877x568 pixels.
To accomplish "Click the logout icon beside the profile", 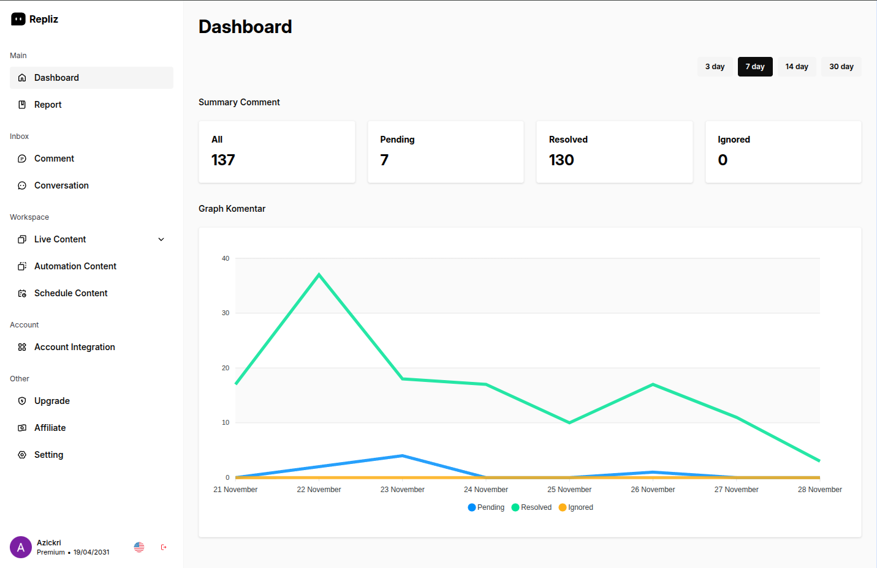I will pos(164,547).
